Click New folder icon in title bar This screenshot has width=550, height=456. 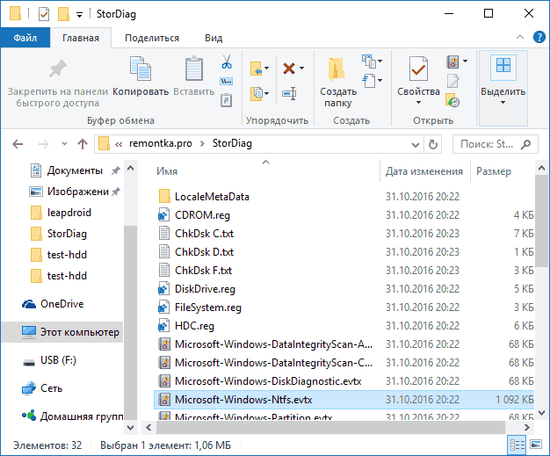(x=63, y=14)
